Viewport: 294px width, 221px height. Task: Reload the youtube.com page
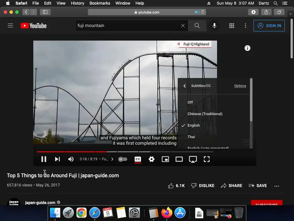click(203, 12)
